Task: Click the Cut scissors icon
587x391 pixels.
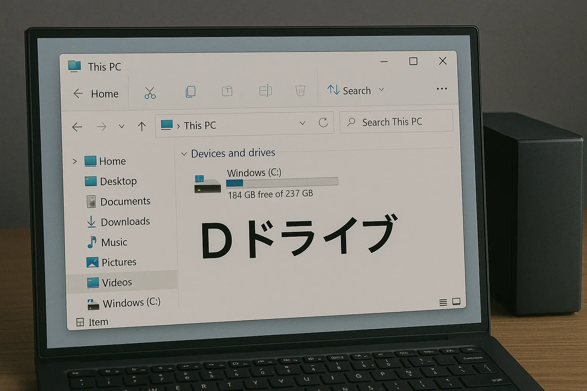Action: [150, 93]
